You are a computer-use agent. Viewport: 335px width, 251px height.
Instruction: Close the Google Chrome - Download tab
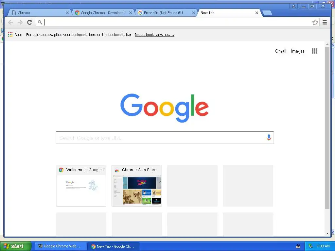coord(131,13)
